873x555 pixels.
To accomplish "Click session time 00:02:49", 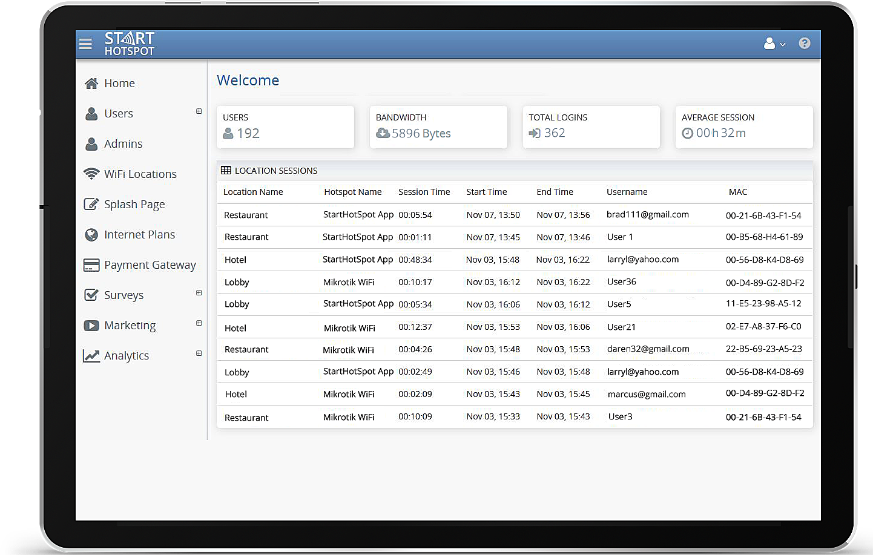I will [x=415, y=372].
